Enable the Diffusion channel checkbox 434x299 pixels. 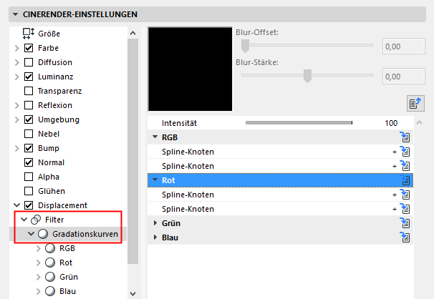[x=29, y=62]
